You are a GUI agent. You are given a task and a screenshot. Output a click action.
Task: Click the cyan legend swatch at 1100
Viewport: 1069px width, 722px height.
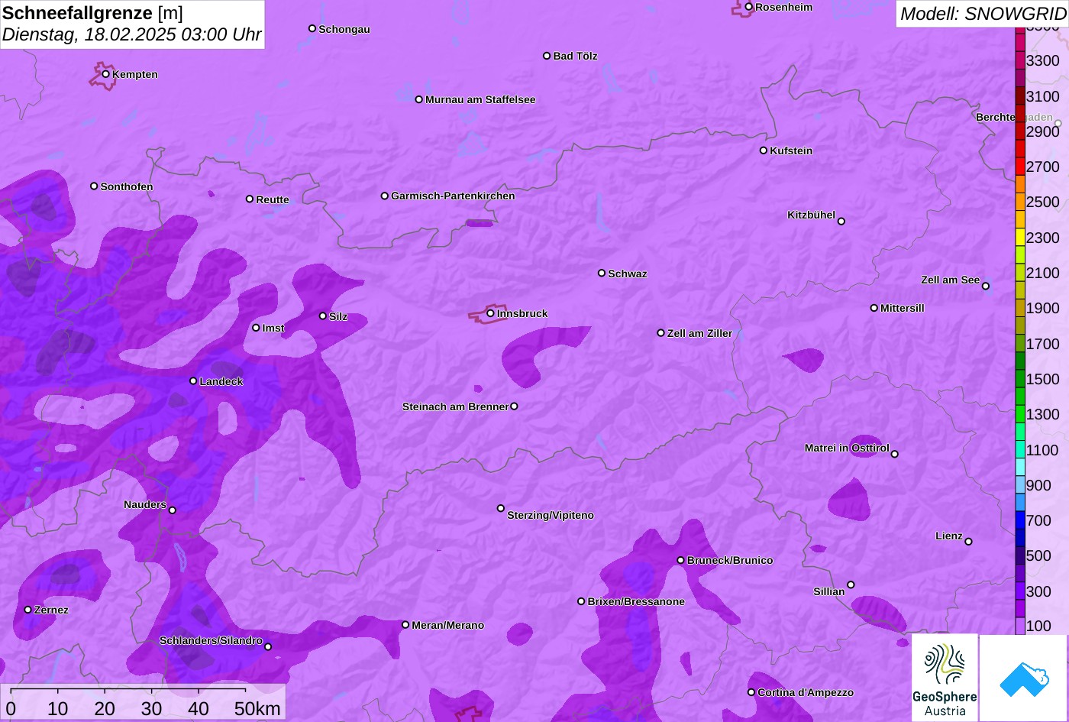click(1020, 450)
